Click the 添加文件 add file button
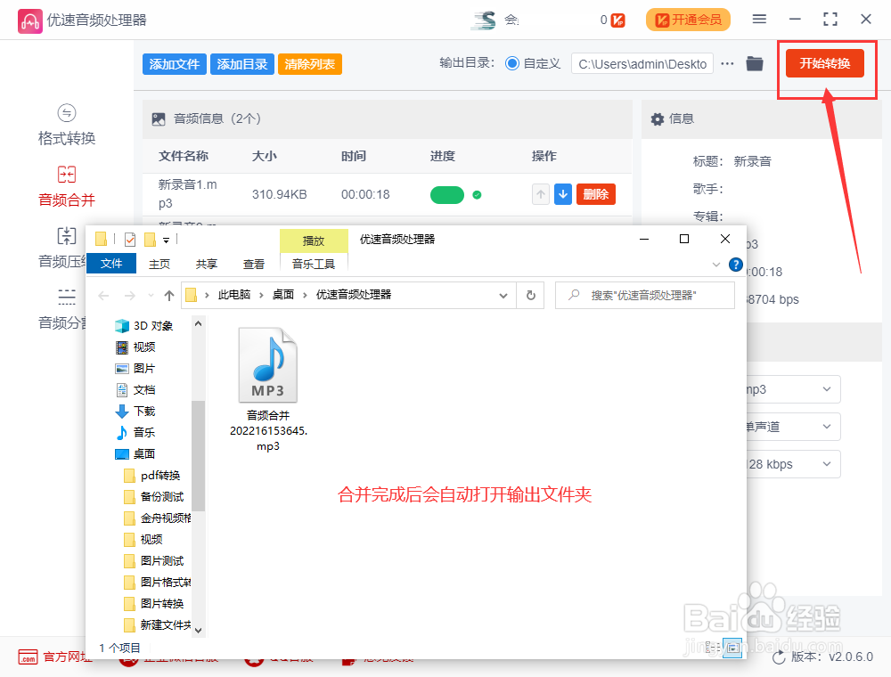This screenshot has width=891, height=677. click(x=175, y=64)
